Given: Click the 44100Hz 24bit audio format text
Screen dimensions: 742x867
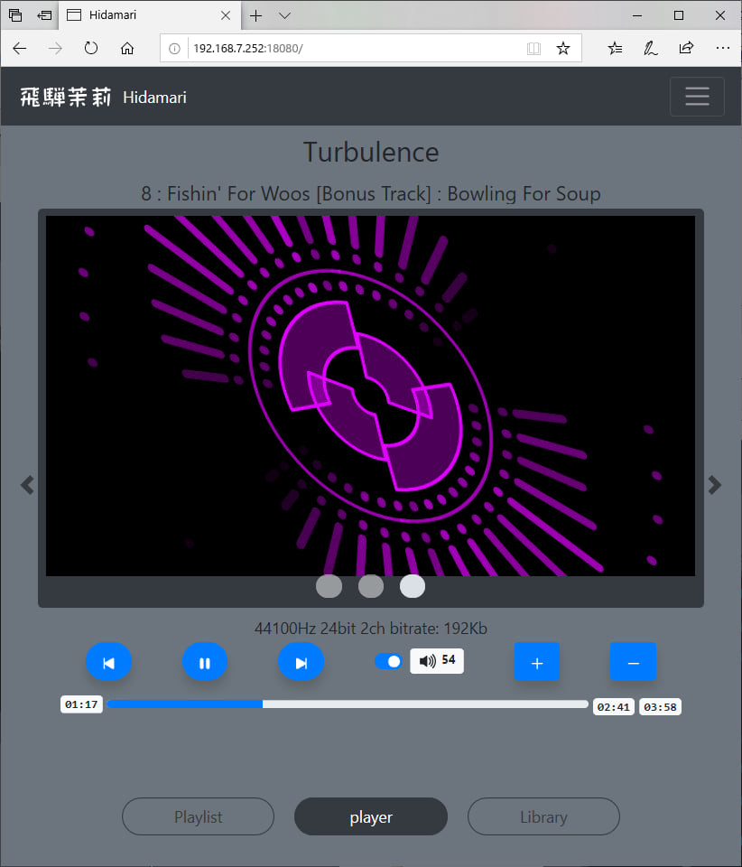Looking at the screenshot, I should tap(371, 629).
